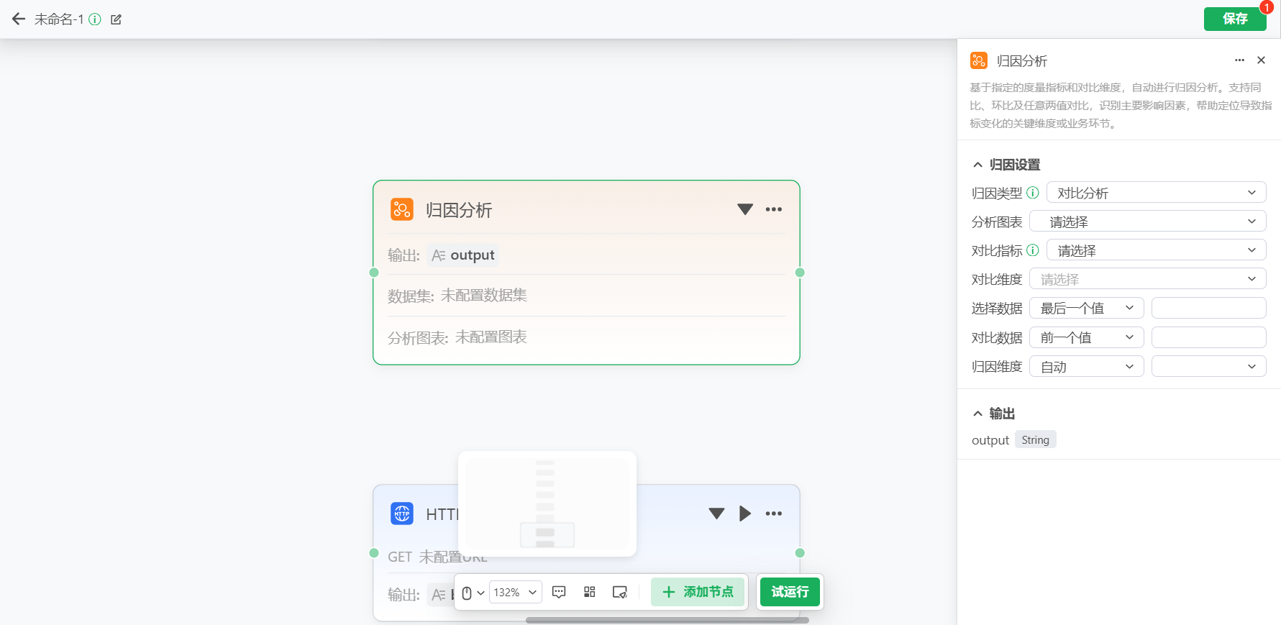1281x625 pixels.
Task: Click the back arrow in the header
Action: [x=19, y=19]
